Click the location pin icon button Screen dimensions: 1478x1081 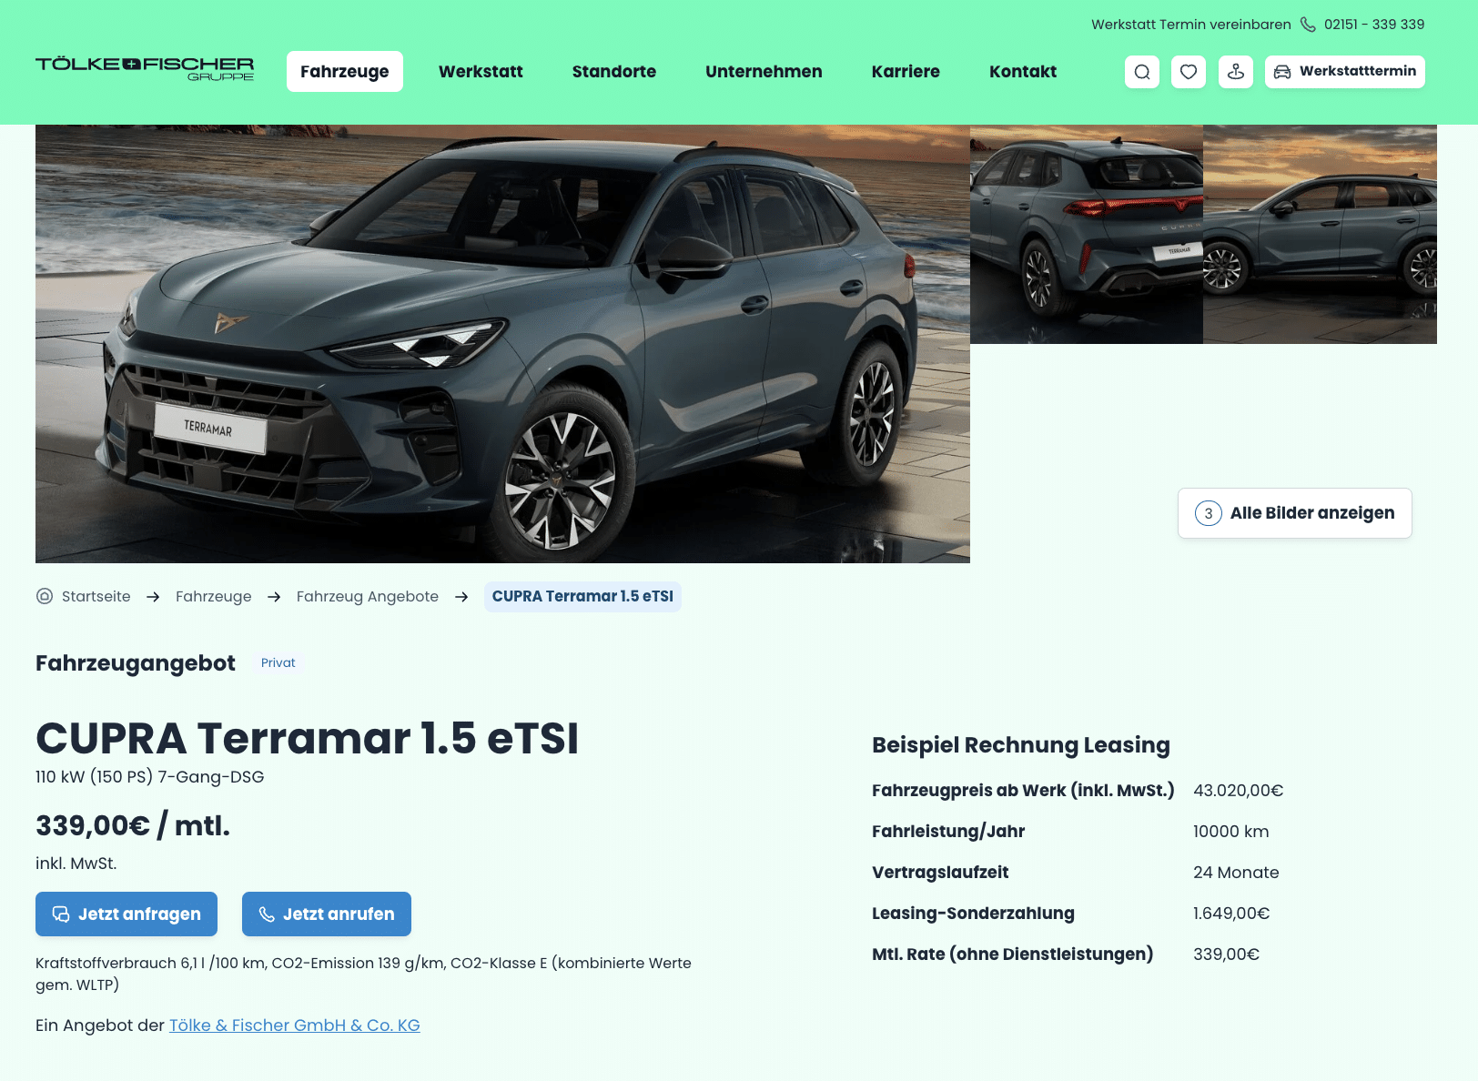point(1236,72)
